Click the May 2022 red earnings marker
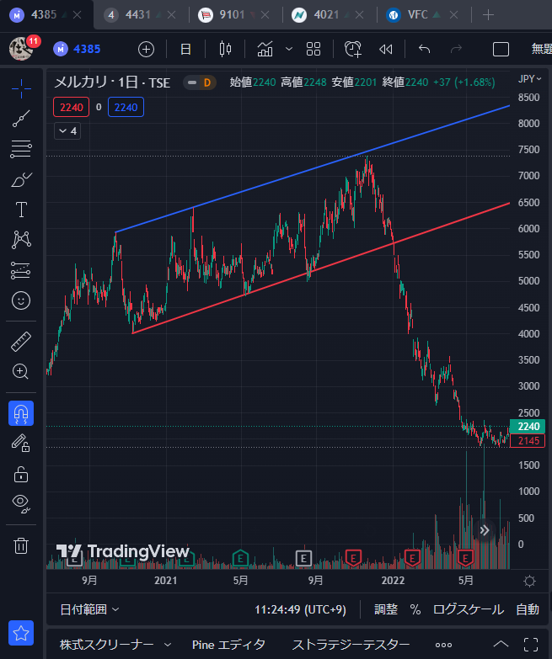This screenshot has width=552, height=659. tap(465, 559)
